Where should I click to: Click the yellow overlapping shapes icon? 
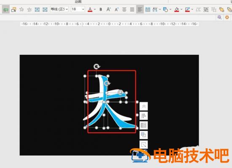[221, 10]
